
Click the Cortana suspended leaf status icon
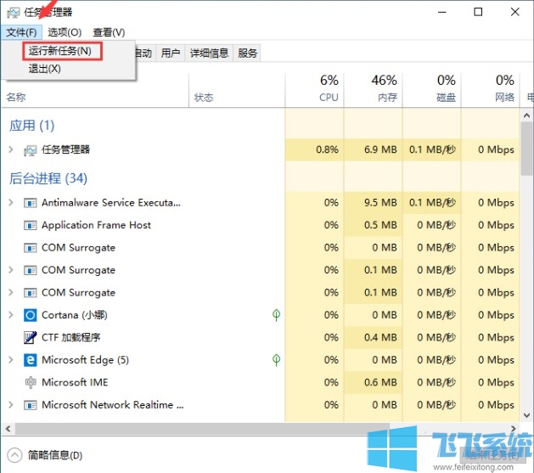point(276,315)
